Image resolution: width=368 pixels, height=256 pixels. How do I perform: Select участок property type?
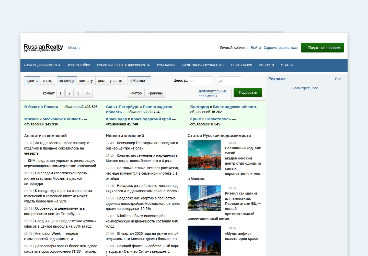pos(116,81)
